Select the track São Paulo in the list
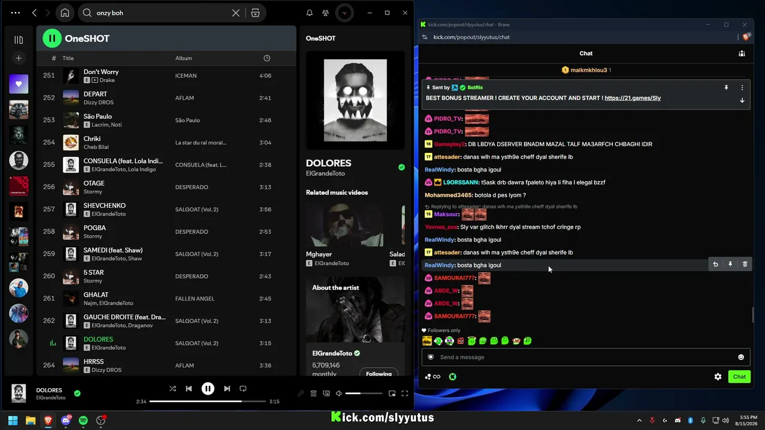765x430 pixels. pyautogui.click(x=166, y=120)
